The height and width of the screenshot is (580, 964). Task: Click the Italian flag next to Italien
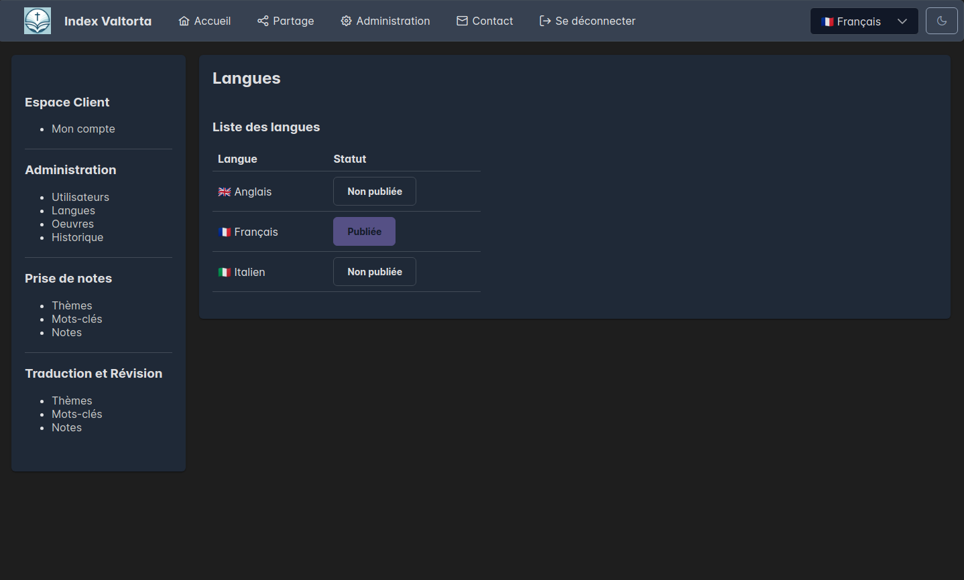225,273
